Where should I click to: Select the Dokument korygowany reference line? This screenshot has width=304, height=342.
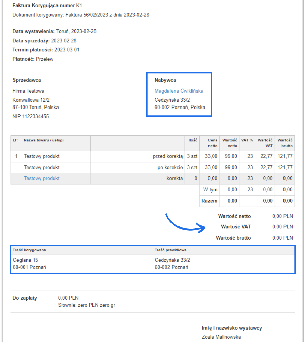[x=81, y=15]
